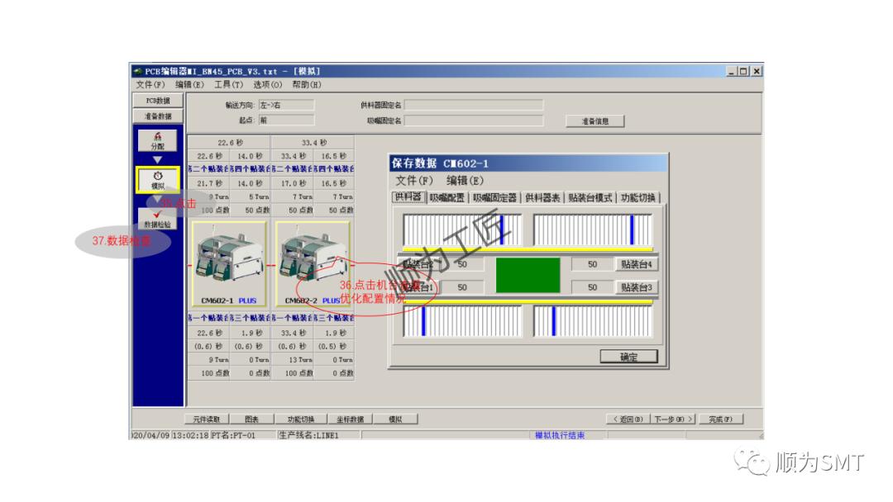Open the 工具(T) menu

228,85
